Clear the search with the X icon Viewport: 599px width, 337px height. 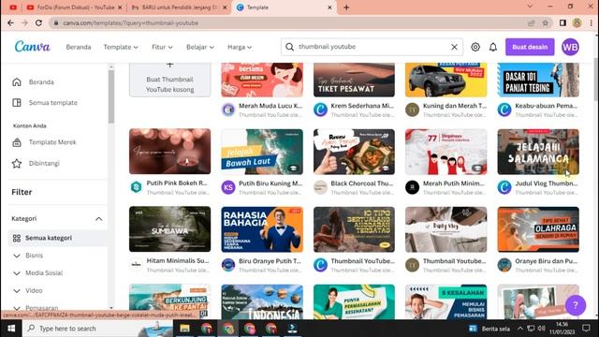(x=454, y=47)
